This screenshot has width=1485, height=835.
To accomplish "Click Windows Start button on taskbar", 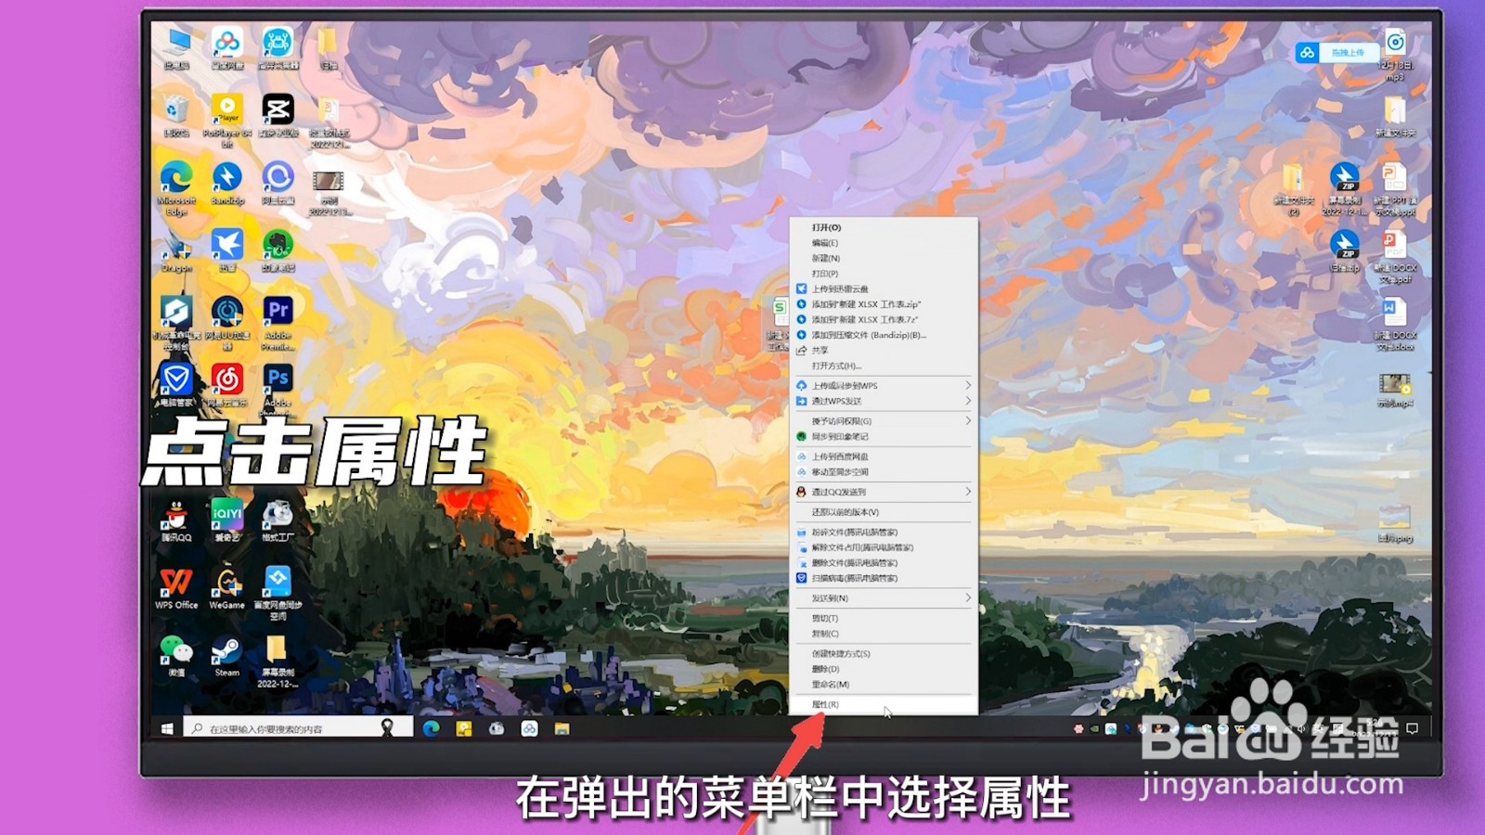I will [x=167, y=728].
